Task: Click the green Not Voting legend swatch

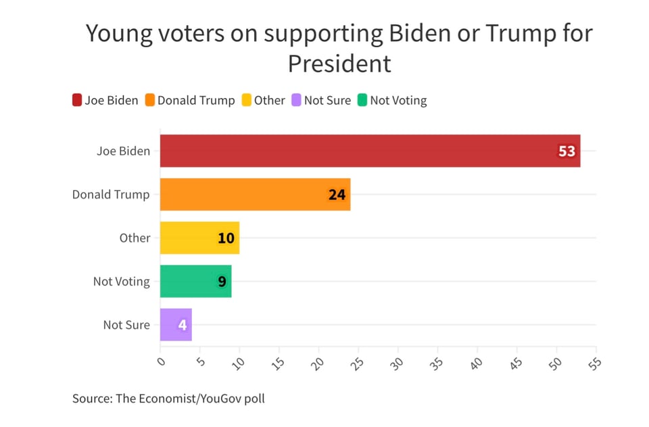Action: click(362, 101)
